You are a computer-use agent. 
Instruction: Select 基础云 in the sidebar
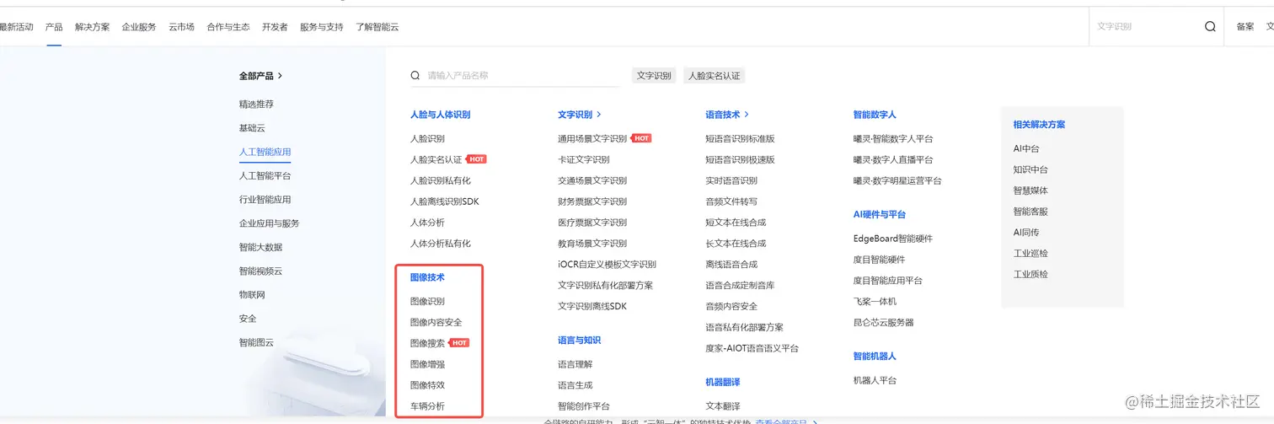click(x=252, y=128)
